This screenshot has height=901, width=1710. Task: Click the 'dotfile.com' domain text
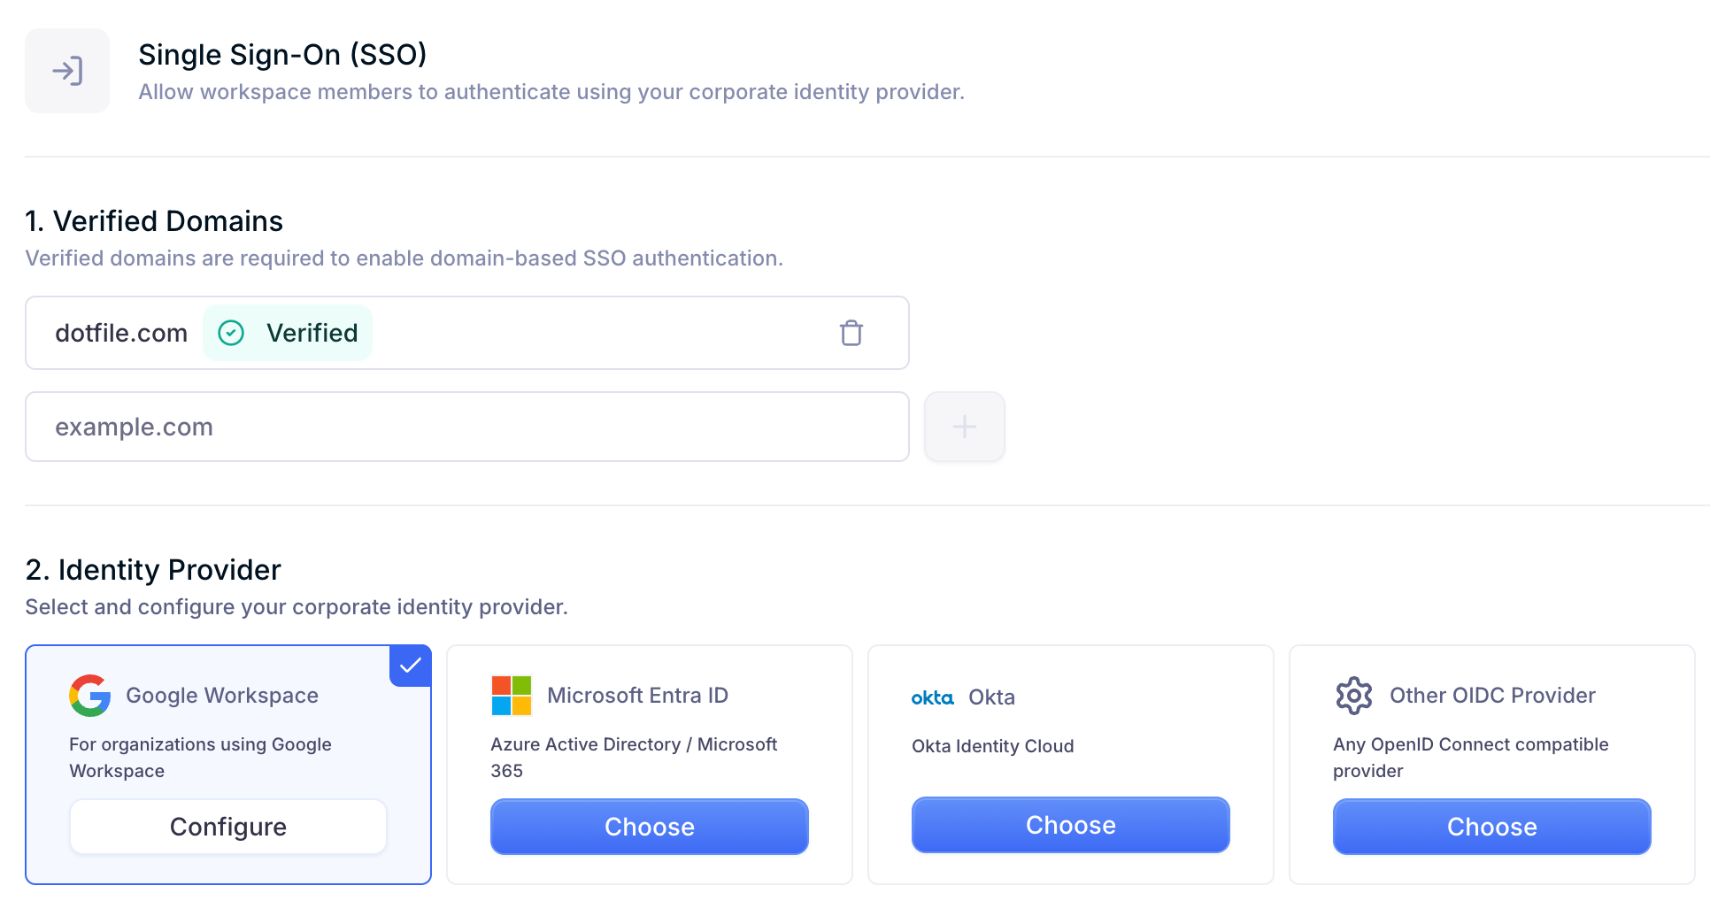click(121, 333)
